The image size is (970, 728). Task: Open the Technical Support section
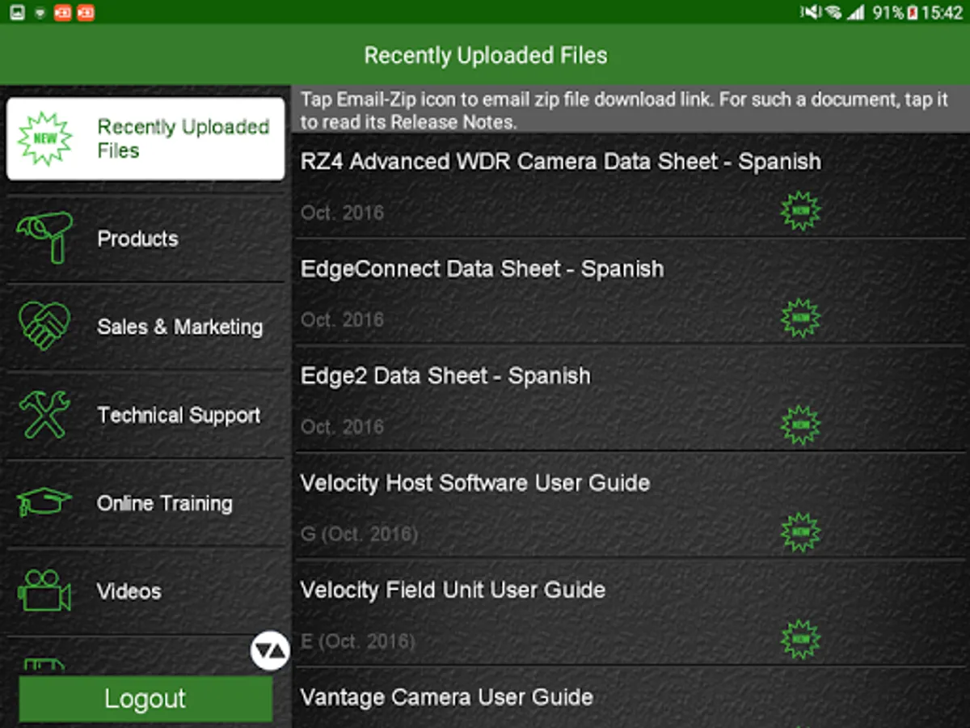[x=145, y=415]
